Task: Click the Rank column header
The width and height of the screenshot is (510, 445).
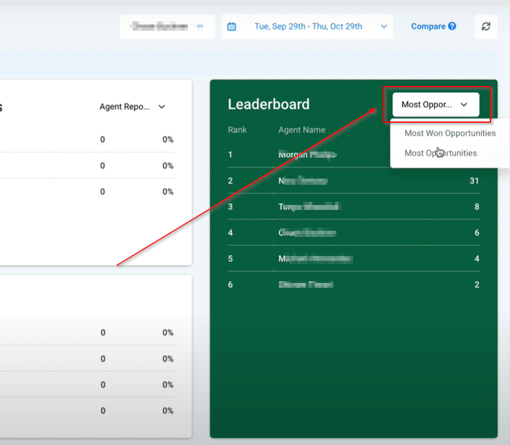Action: [x=237, y=130]
